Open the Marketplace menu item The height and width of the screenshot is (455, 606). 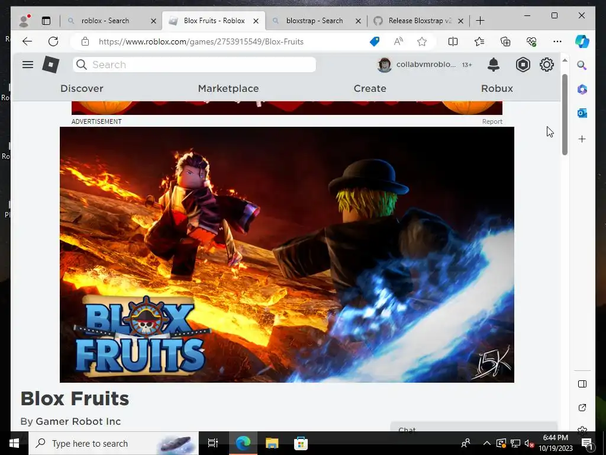228,89
